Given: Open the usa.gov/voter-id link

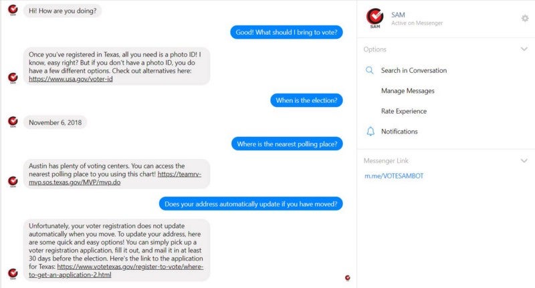Looking at the screenshot, I should tap(71, 79).
